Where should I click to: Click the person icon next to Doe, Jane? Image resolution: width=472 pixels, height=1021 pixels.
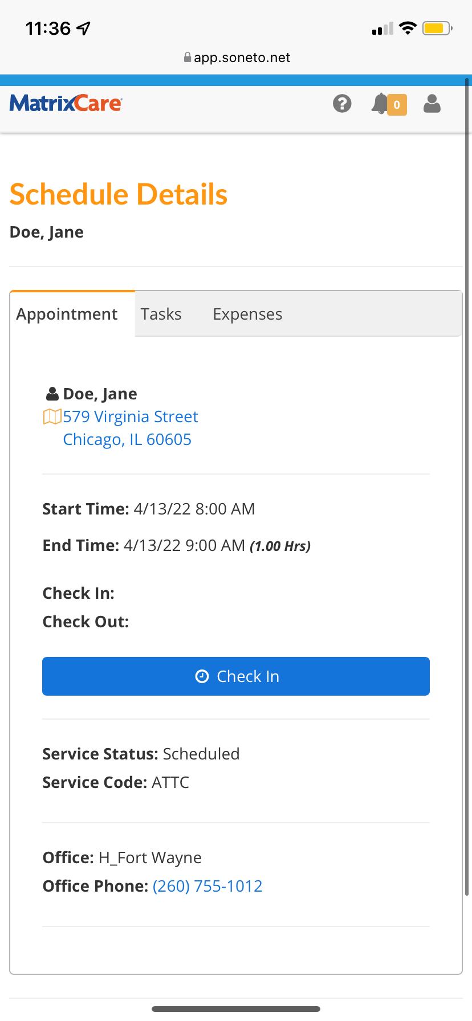point(52,393)
